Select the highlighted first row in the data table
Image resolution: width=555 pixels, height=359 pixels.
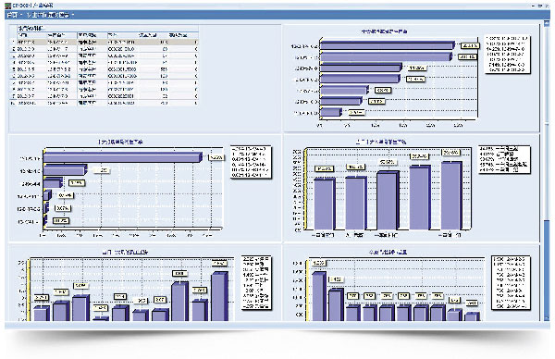pyautogui.click(x=105, y=43)
